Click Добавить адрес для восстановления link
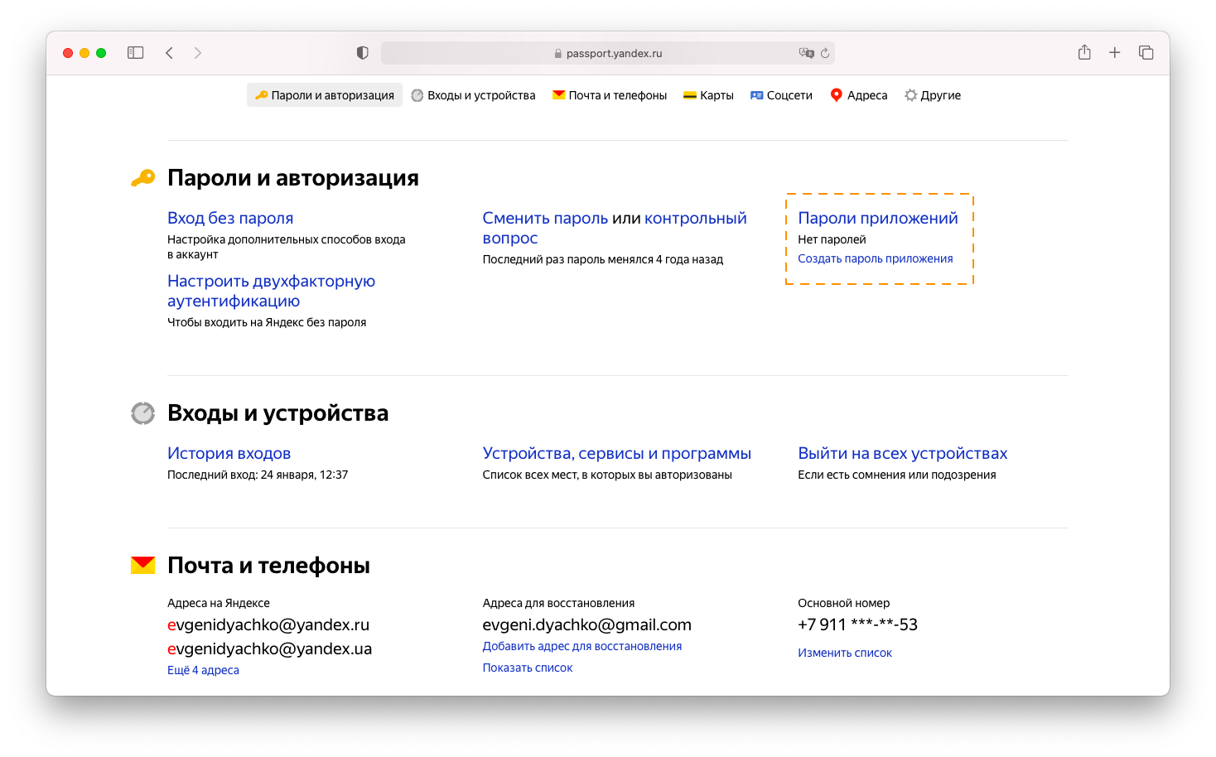 582,646
